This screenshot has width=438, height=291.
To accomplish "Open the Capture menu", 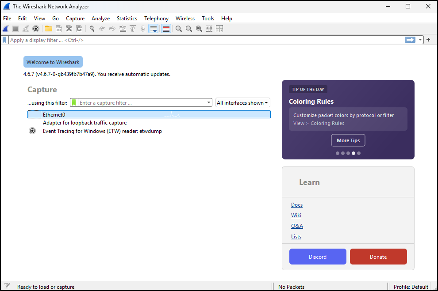I will pyautogui.click(x=75, y=19).
